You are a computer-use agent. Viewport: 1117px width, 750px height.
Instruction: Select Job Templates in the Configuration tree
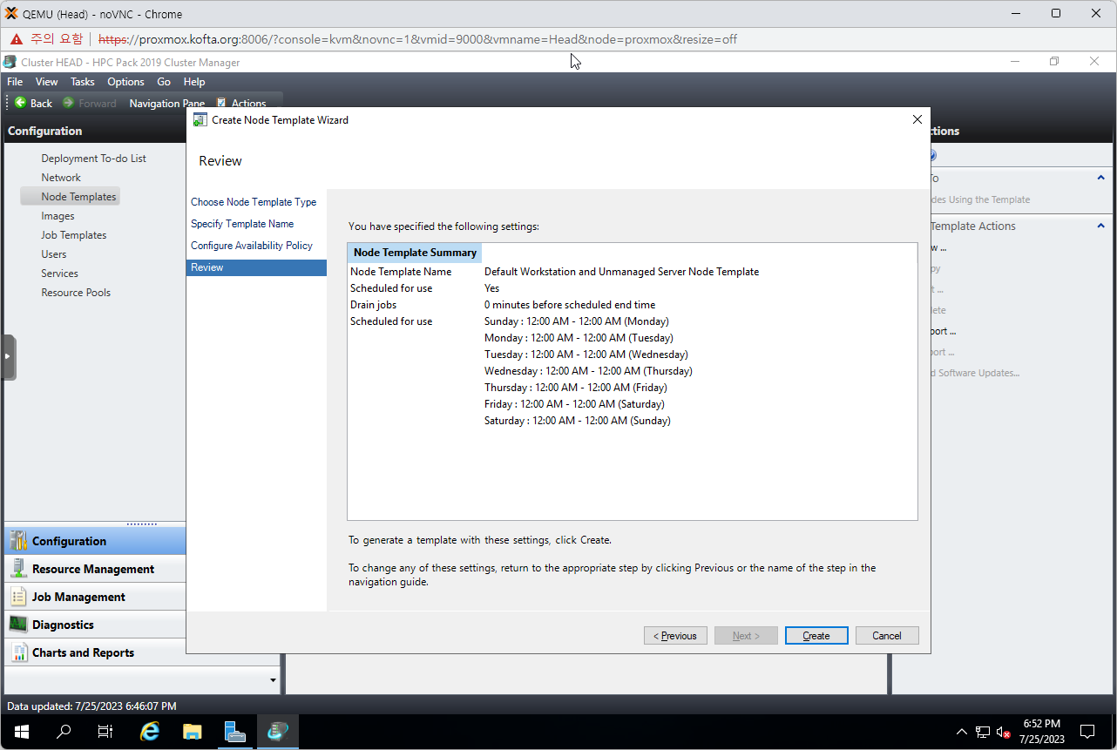(x=74, y=235)
